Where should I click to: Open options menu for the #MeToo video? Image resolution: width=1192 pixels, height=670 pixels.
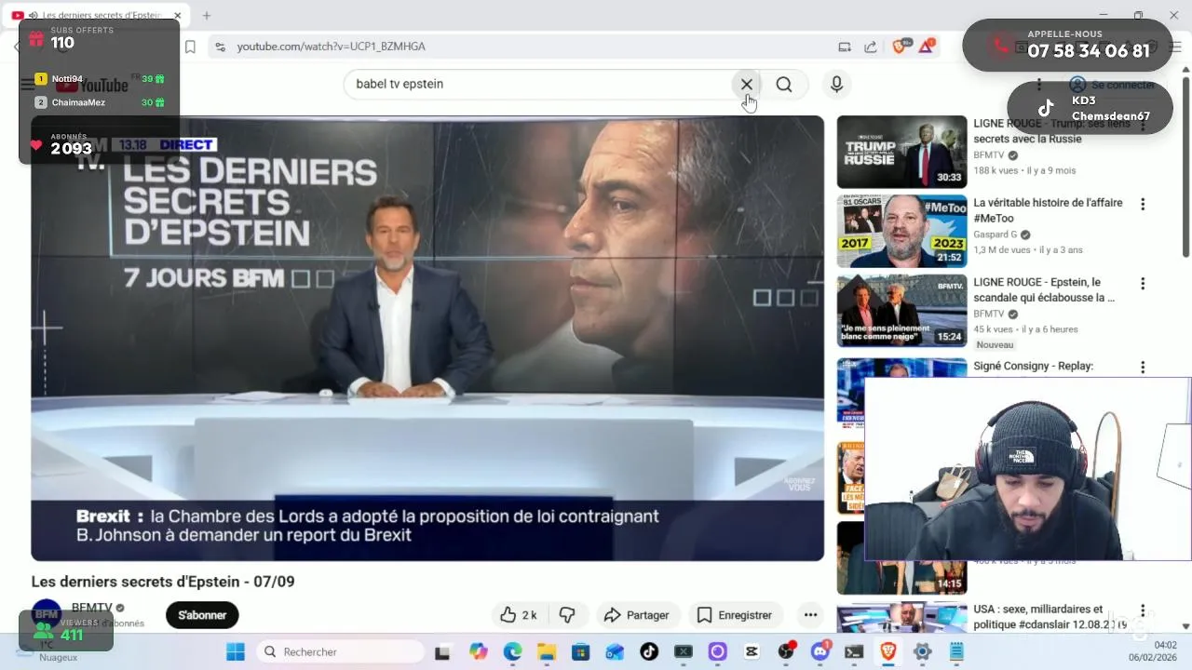(1143, 205)
